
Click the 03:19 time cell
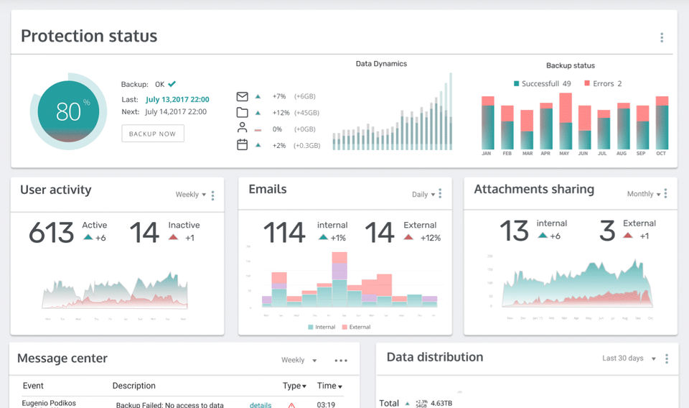pyautogui.click(x=326, y=404)
